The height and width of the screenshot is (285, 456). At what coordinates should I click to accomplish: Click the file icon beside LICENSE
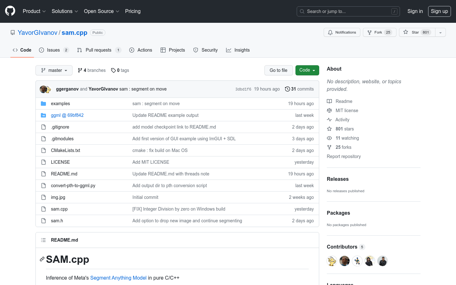(x=43, y=162)
